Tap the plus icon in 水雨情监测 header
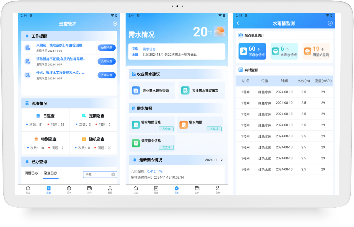 click(x=330, y=23)
